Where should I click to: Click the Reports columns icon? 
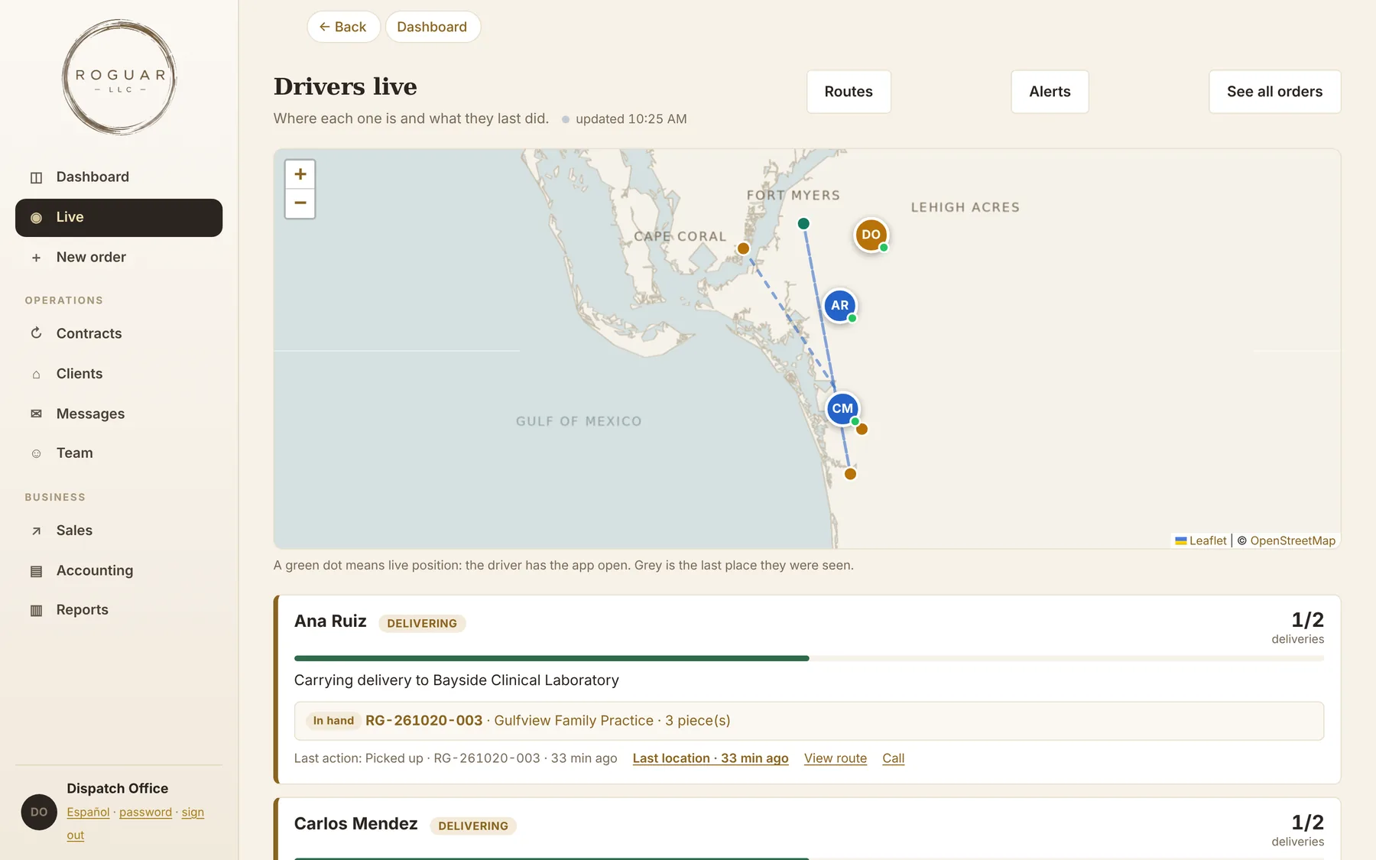tap(36, 610)
